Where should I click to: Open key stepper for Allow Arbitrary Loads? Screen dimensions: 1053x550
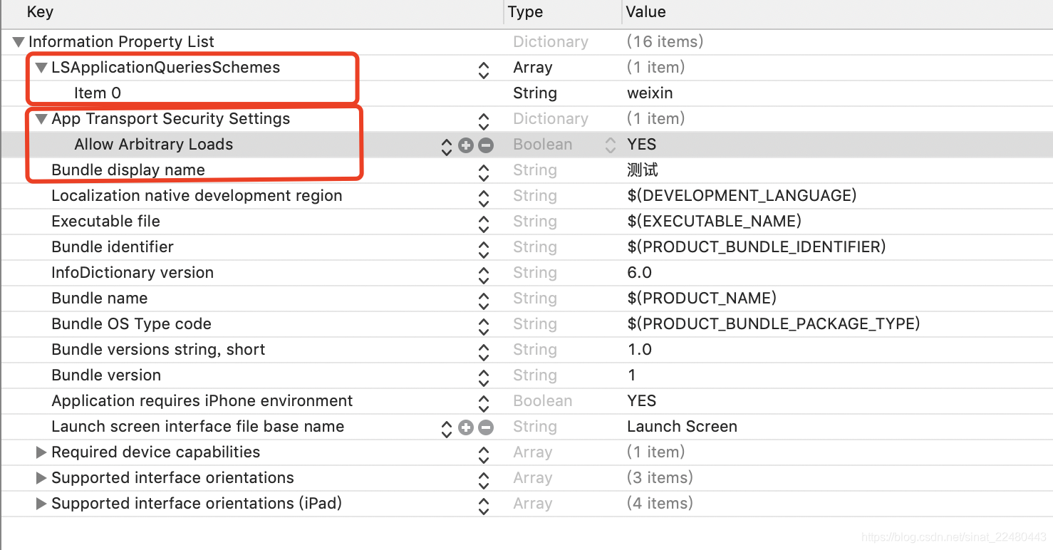pyautogui.click(x=447, y=145)
